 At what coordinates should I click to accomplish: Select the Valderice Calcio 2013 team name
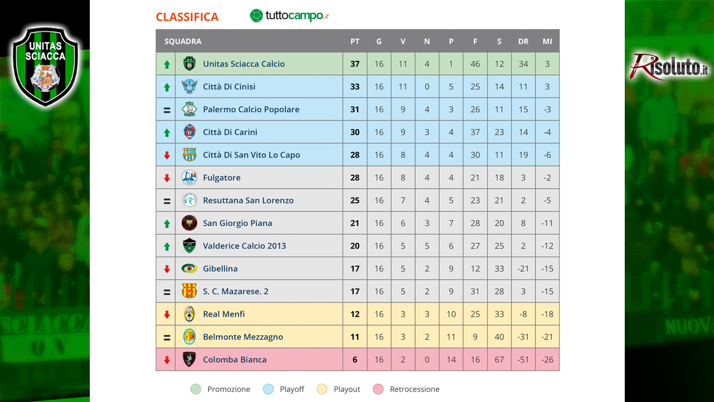pos(244,246)
